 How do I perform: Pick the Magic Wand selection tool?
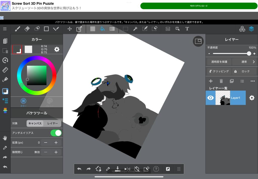[x=135, y=29]
